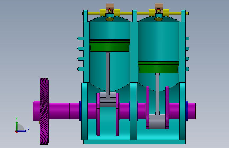Click the crankshaft end at the far right
Screen dimensions: 229x148
(x=191, y=111)
